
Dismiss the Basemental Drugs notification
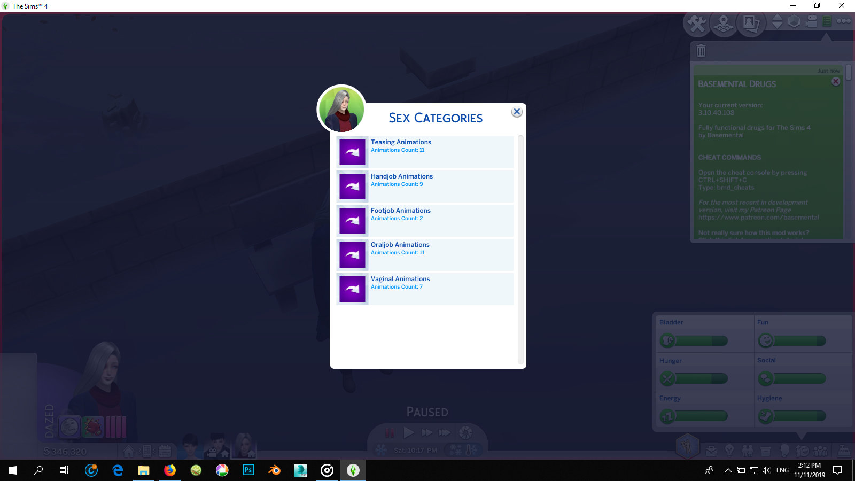coord(836,81)
